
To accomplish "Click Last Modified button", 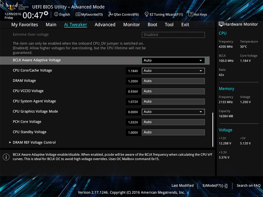I will pyautogui.click(x=183, y=186).
